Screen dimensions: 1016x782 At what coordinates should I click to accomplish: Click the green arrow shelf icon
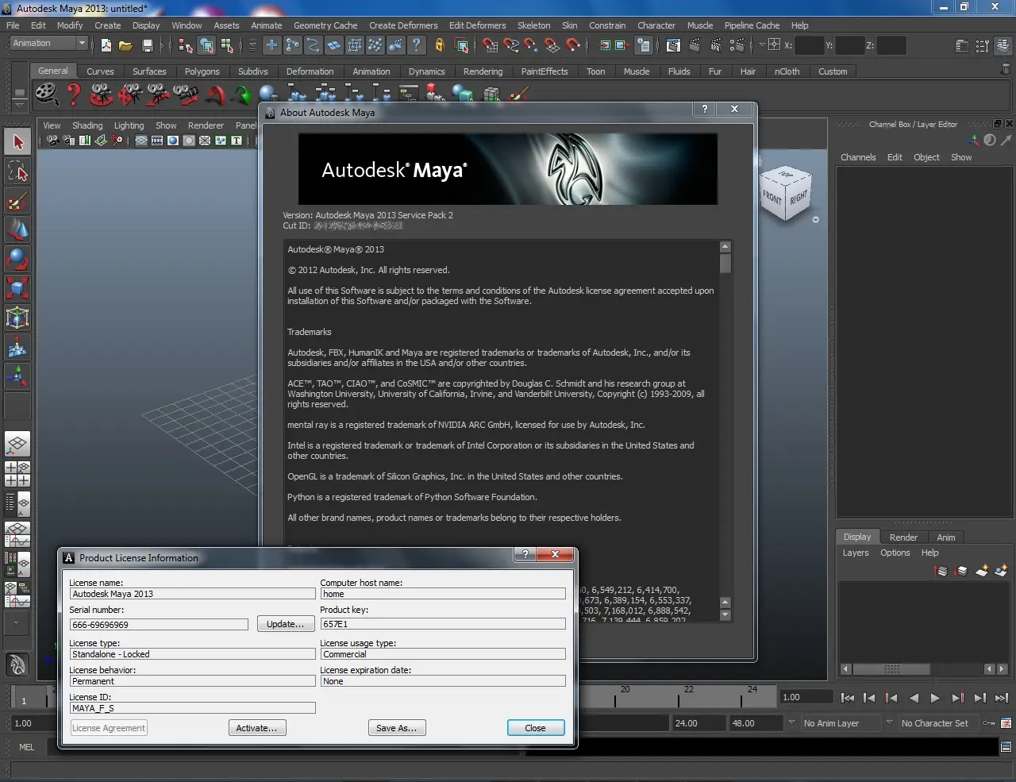pyautogui.click(x=241, y=96)
